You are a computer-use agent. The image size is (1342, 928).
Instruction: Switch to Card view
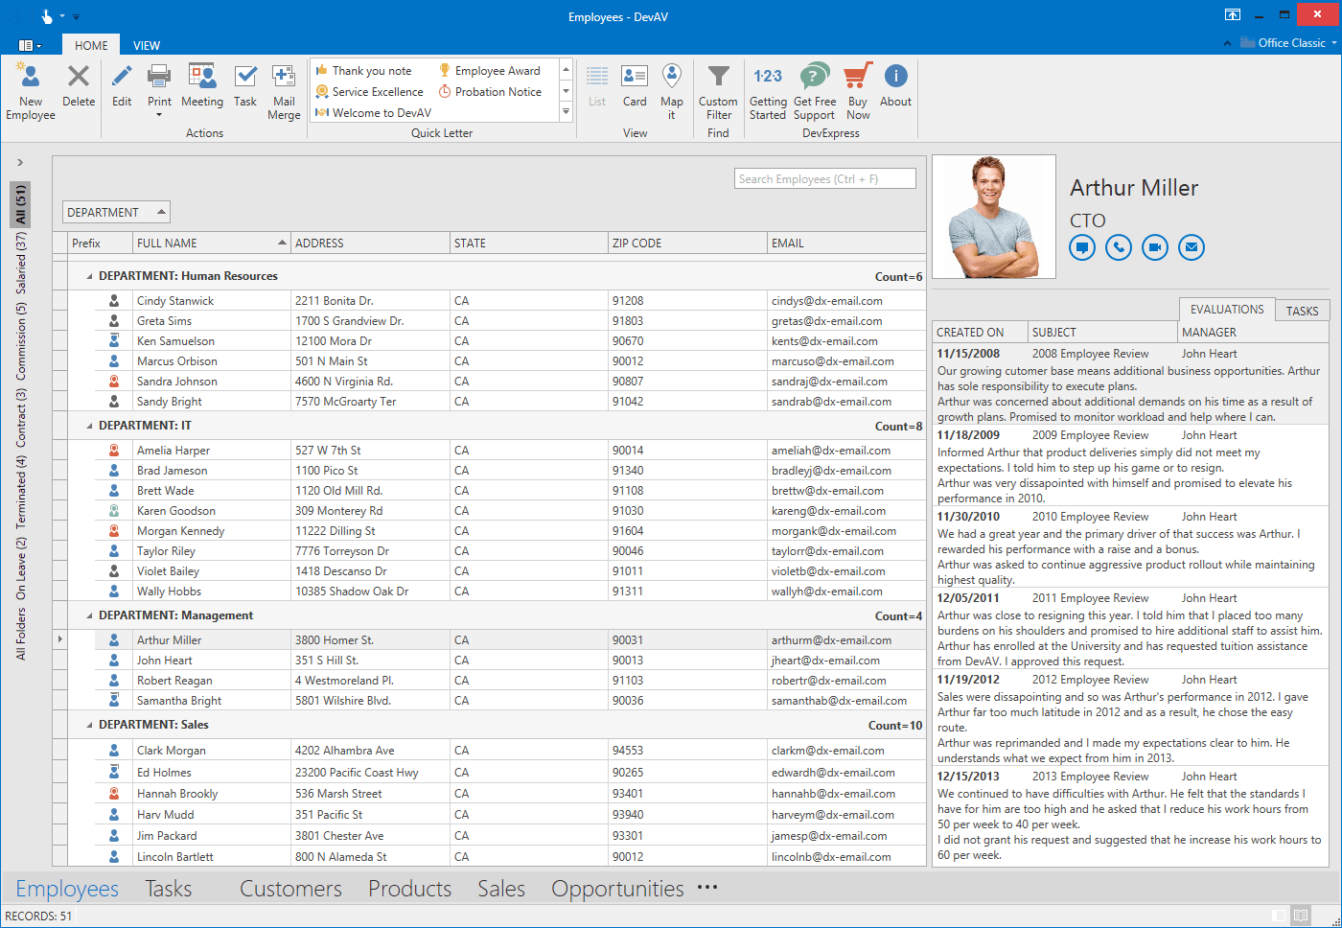pyautogui.click(x=635, y=86)
